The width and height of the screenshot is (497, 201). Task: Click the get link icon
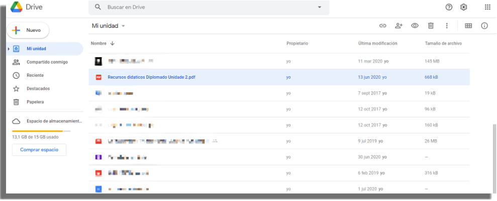[383, 26]
